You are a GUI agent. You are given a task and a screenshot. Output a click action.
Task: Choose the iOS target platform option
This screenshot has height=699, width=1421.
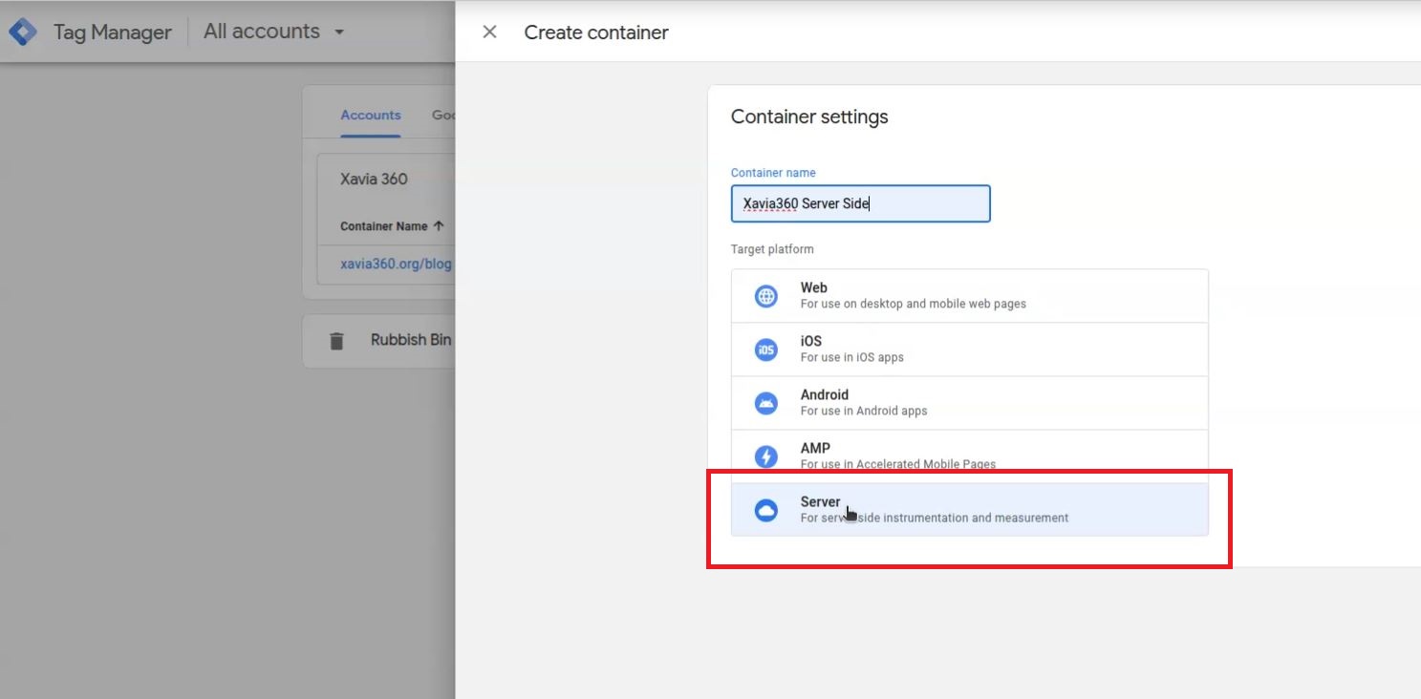969,349
